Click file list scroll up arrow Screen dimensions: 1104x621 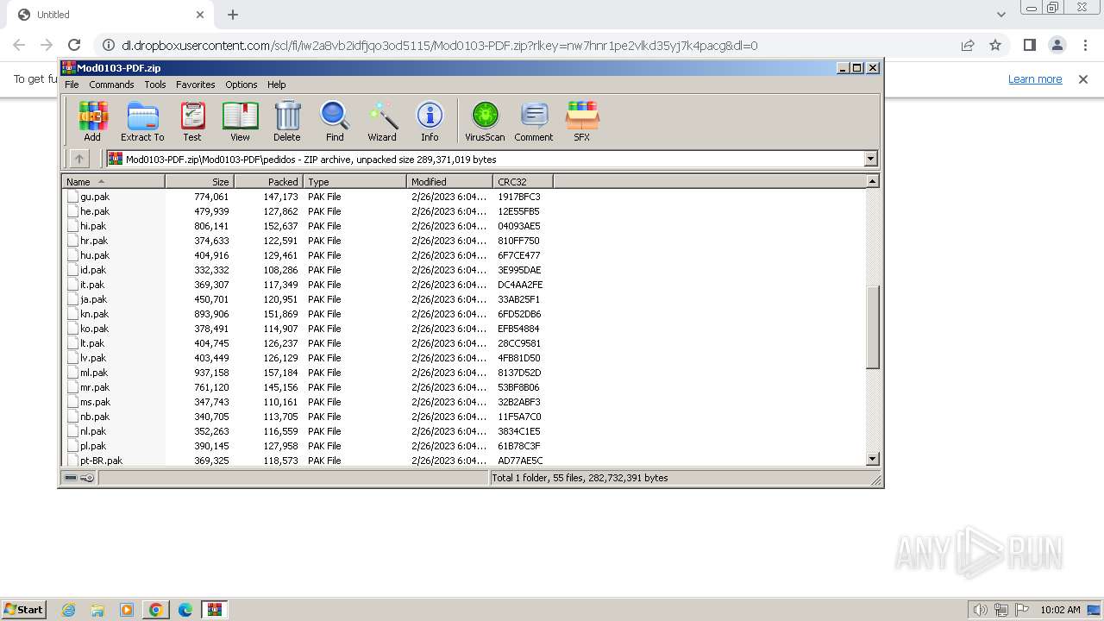[x=873, y=181]
